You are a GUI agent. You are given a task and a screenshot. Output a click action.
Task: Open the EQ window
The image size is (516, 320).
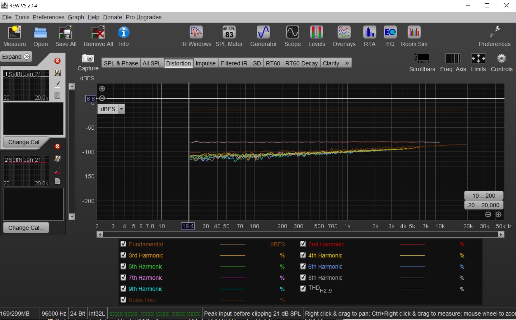(390, 36)
